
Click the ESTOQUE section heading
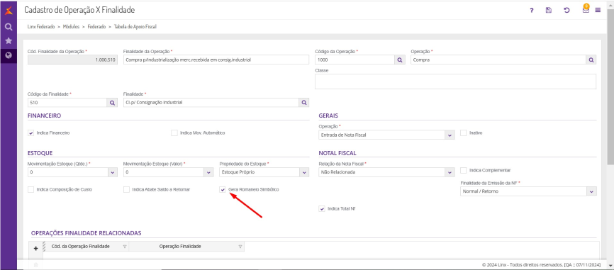pyautogui.click(x=40, y=153)
